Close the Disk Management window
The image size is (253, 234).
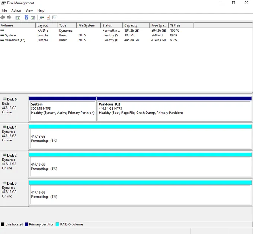coord(246,3)
